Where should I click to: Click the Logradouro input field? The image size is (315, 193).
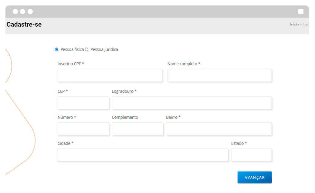(191, 103)
